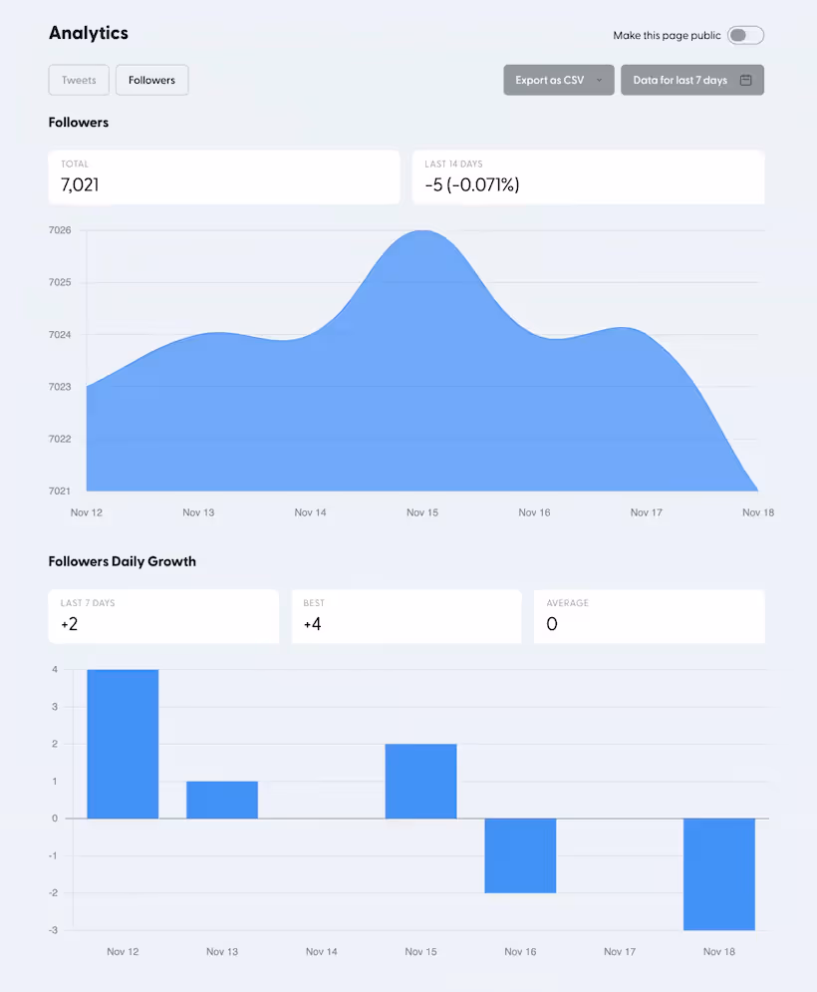Click the Nov 14 label on the x-axis
The image size is (817, 992).
point(310,511)
